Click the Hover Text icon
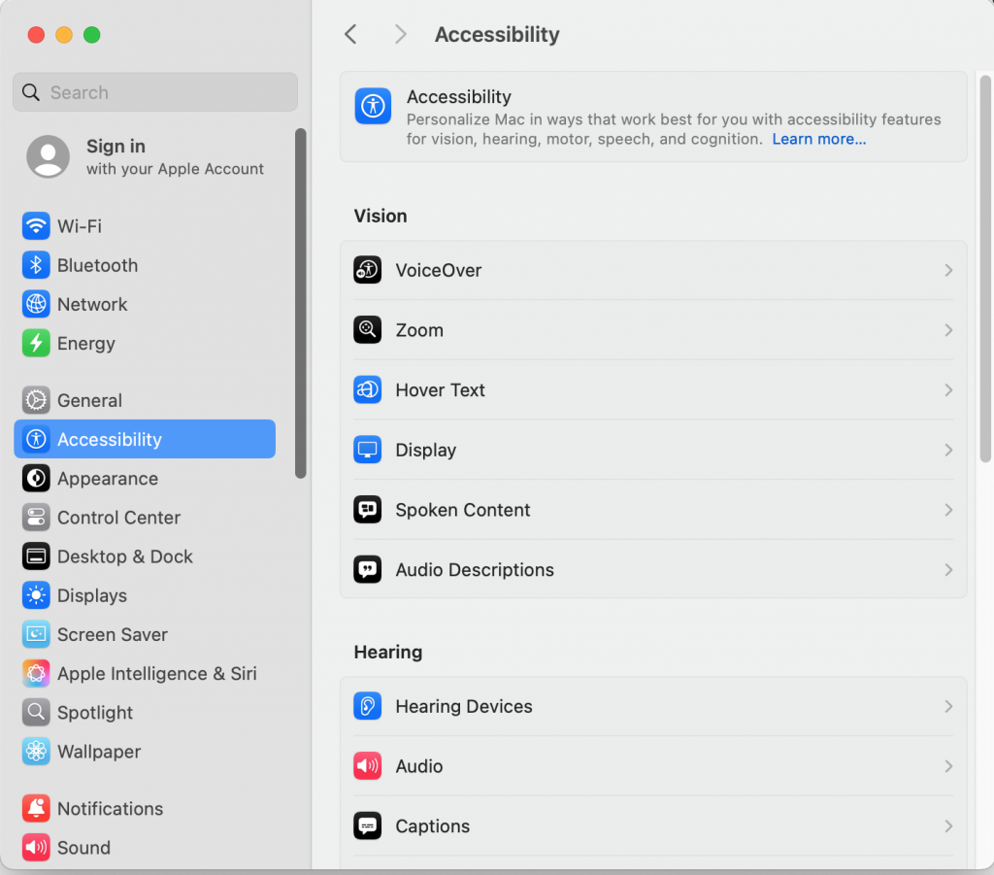Screen dimensions: 994x875 (x=367, y=390)
